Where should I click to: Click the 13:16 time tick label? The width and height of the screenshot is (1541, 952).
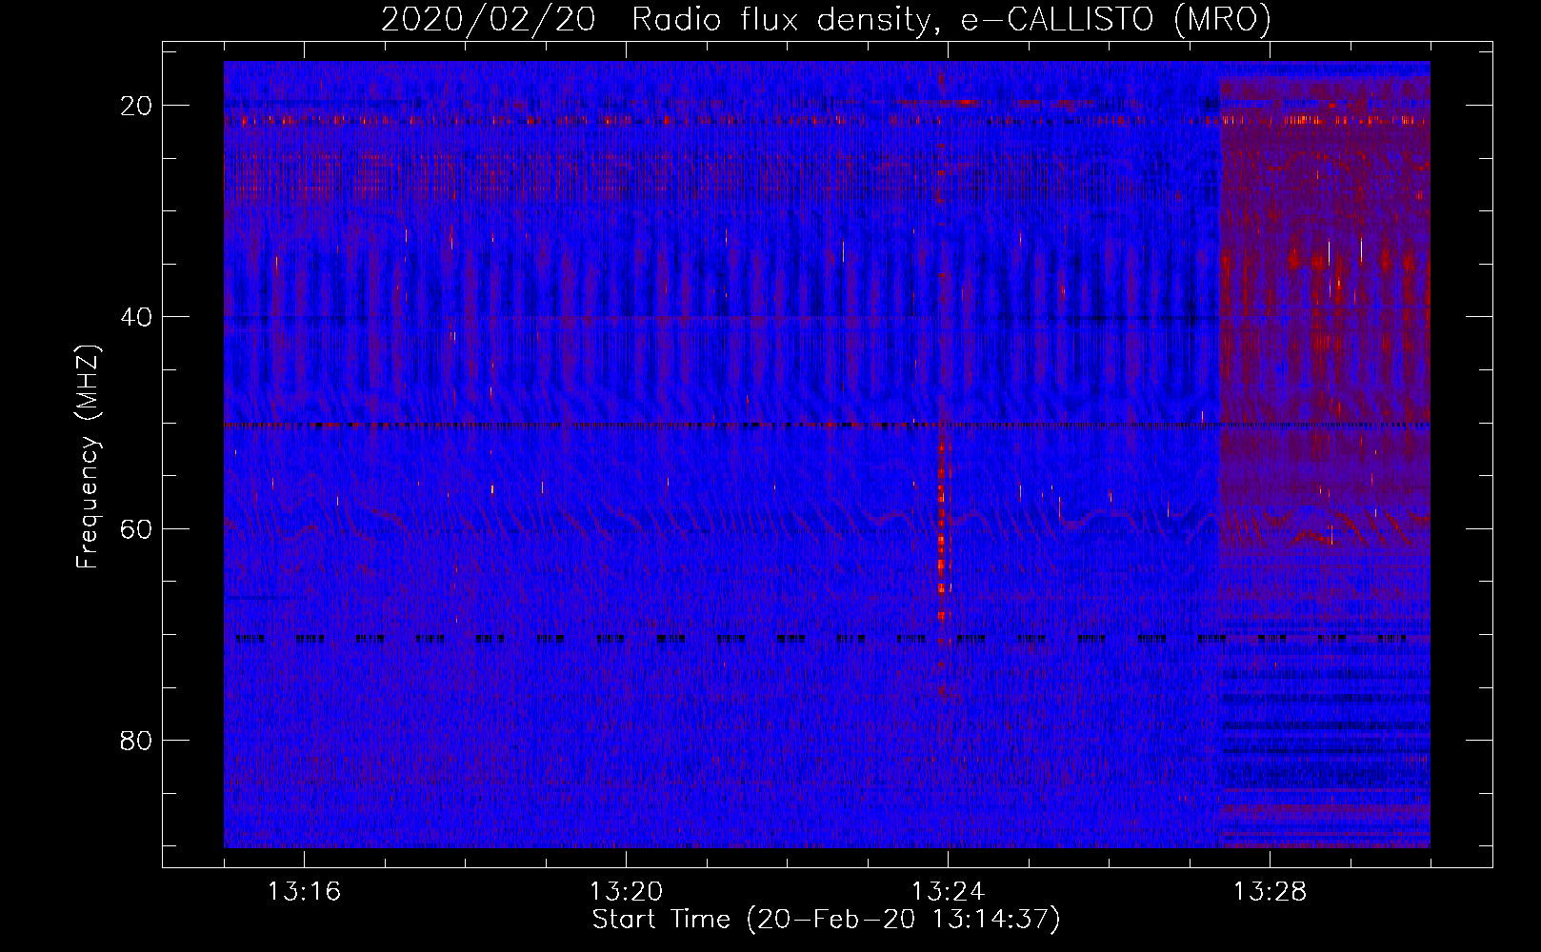pyautogui.click(x=304, y=892)
